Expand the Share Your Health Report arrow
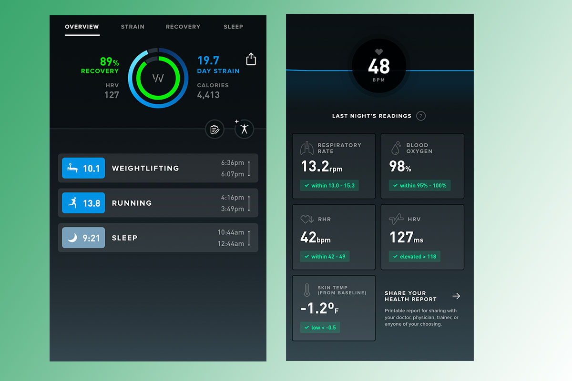Screen dimensions: 572x381 coord(456,296)
